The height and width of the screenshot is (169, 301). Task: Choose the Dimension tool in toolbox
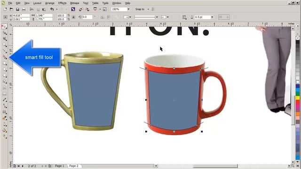[x=4, y=100]
